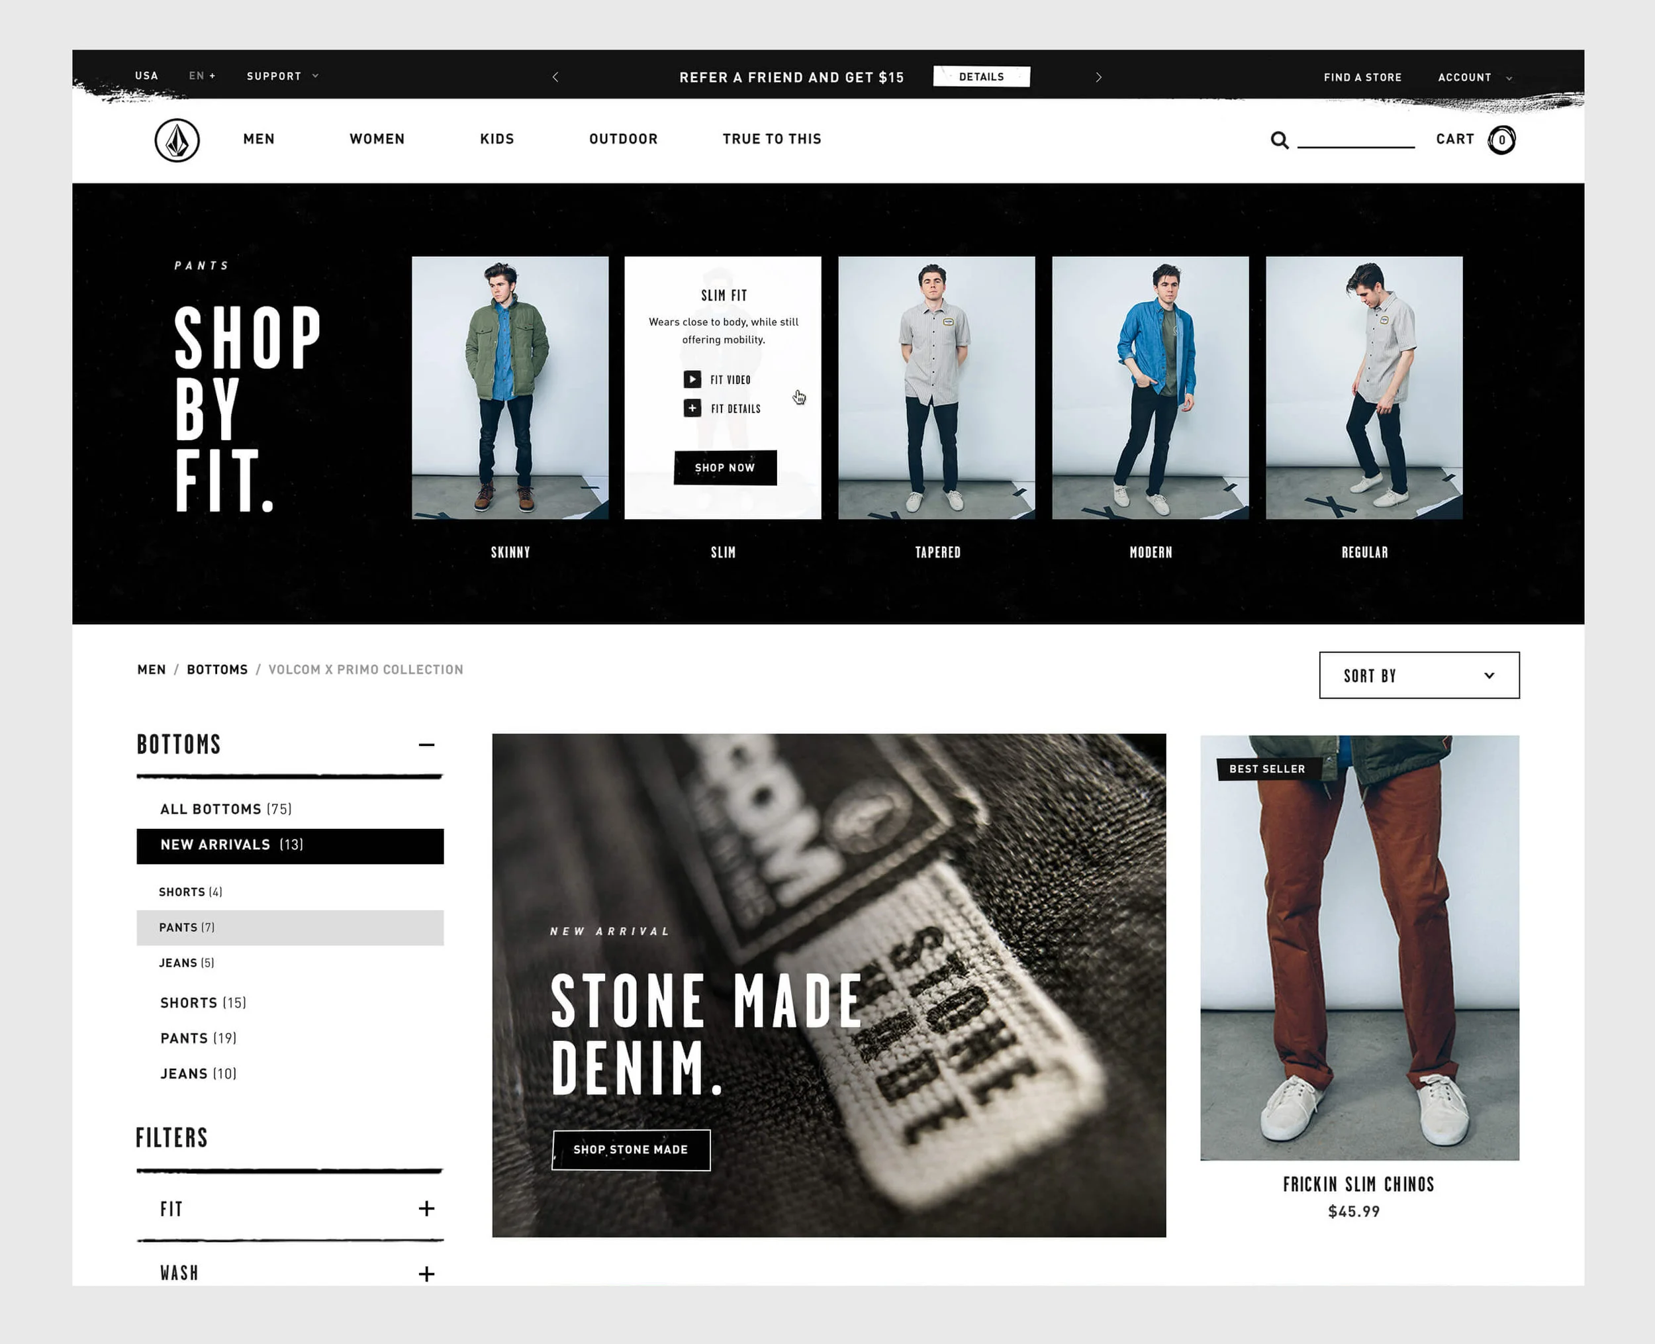Click the search magnifier icon
Image resolution: width=1655 pixels, height=1344 pixels.
pyautogui.click(x=1279, y=140)
